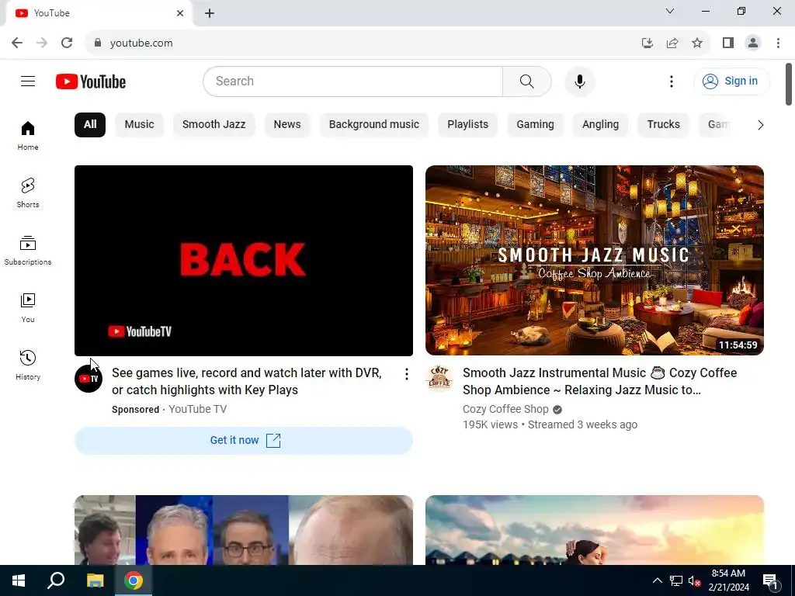Show hidden system tray icons
The width and height of the screenshot is (795, 596).
coord(657,580)
